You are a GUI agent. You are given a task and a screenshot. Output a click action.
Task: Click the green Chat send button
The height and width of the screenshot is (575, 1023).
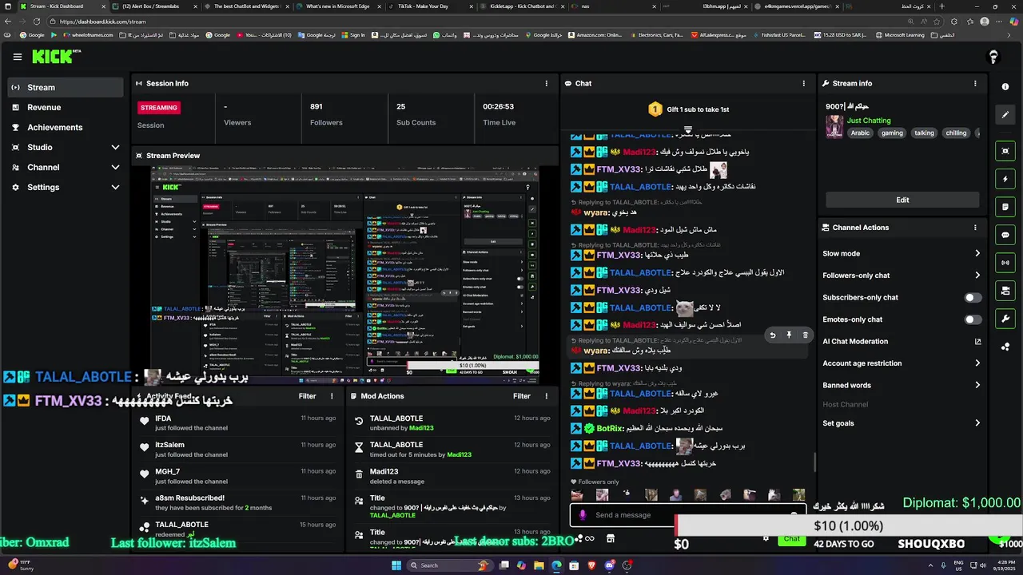pyautogui.click(x=791, y=539)
